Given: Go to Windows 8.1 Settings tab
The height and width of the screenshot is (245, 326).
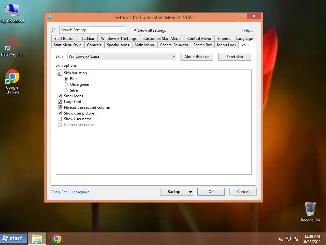Looking at the screenshot, I should [119, 39].
